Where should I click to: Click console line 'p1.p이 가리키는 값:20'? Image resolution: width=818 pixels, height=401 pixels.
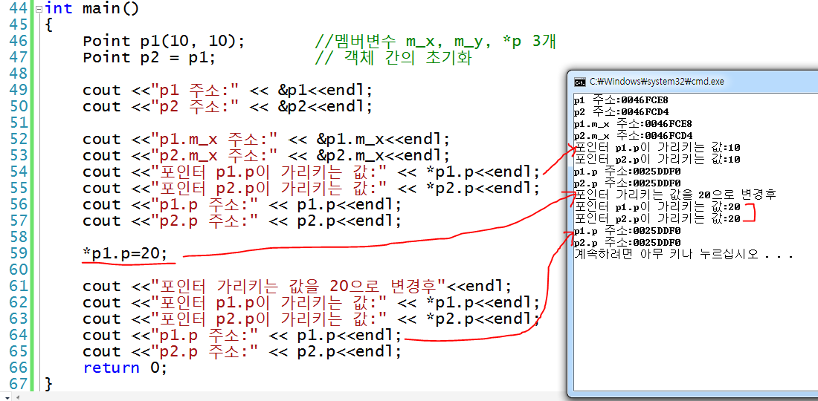tap(657, 206)
